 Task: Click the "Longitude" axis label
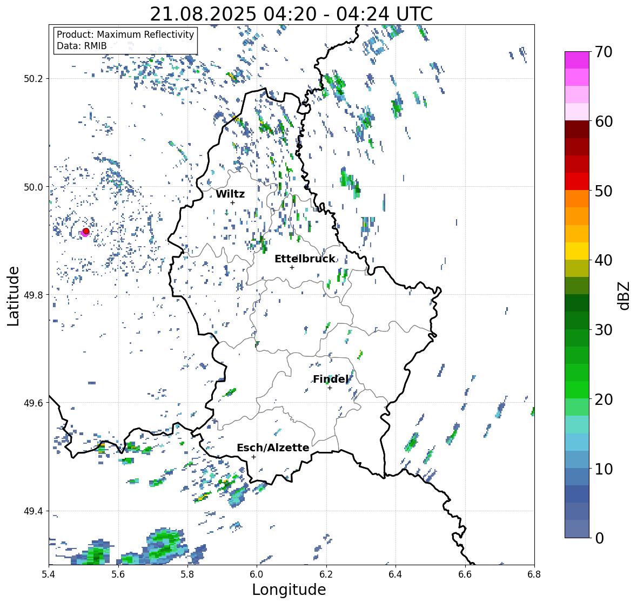[289, 590]
